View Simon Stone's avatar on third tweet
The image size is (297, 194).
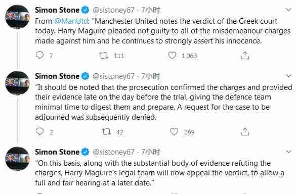pyautogui.click(x=17, y=159)
